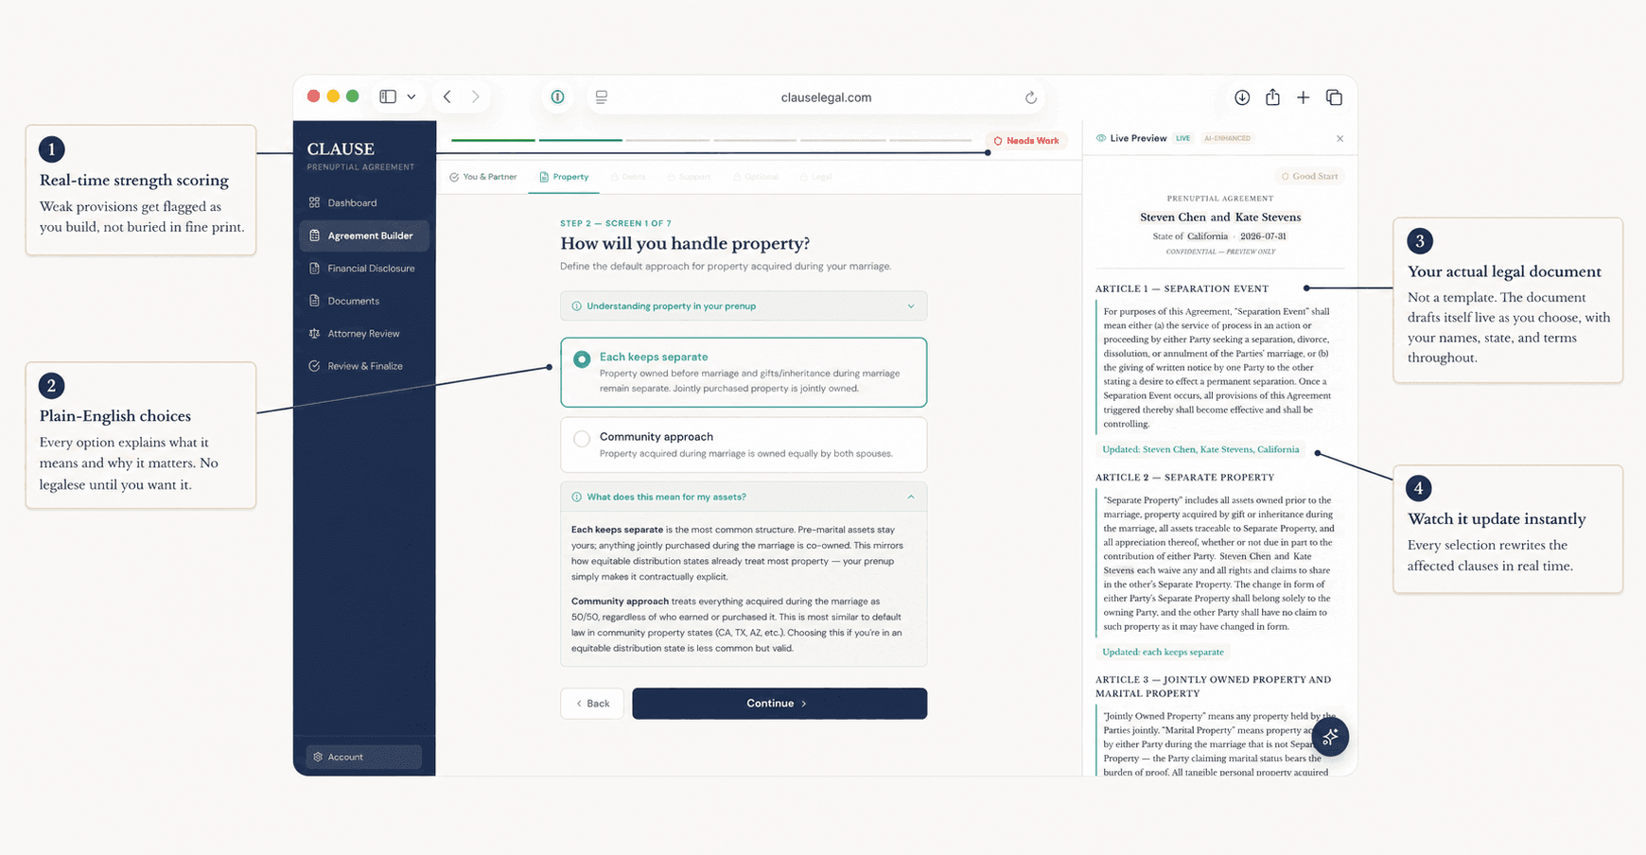Image resolution: width=1646 pixels, height=855 pixels.
Task: Click the Account gear icon
Action: pos(318,757)
